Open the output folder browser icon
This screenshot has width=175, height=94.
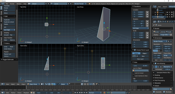[x=171, y=89]
